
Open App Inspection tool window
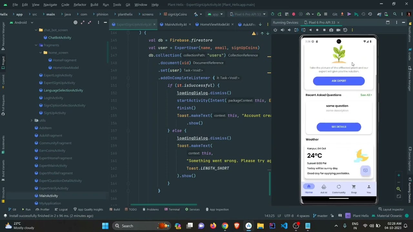pos(217,209)
